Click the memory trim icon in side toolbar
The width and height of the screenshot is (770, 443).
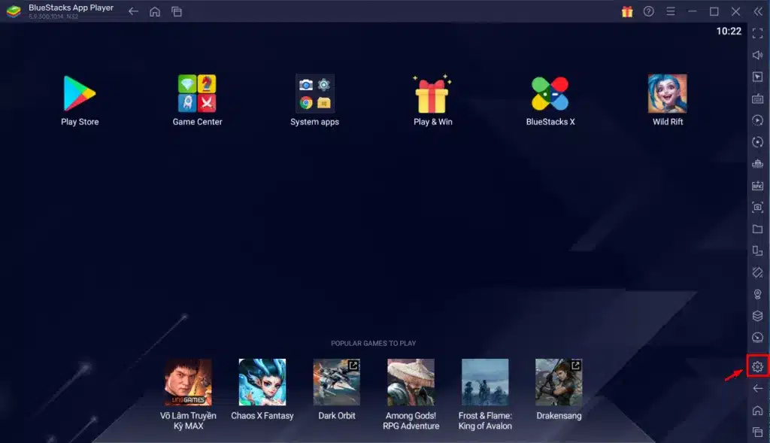pos(758,163)
